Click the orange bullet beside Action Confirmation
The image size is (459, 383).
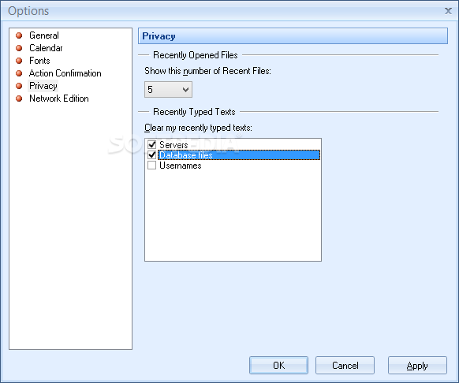click(19, 73)
